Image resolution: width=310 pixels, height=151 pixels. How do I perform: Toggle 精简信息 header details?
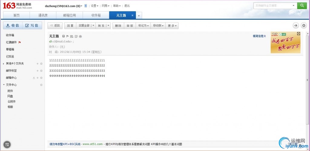click(259, 36)
